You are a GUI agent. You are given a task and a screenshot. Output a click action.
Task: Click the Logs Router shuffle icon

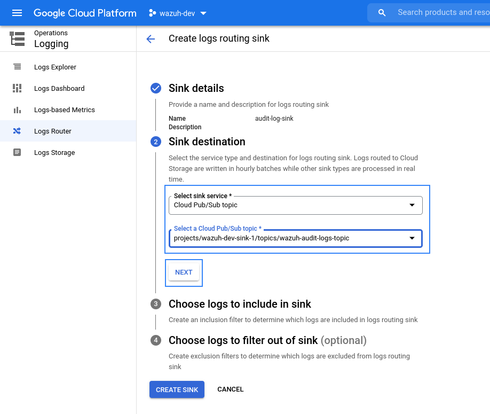tap(17, 131)
